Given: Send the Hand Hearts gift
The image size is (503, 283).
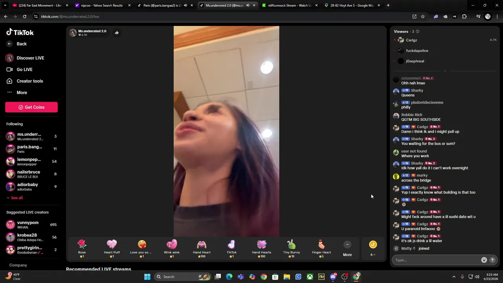Looking at the screenshot, I should pos(262,248).
